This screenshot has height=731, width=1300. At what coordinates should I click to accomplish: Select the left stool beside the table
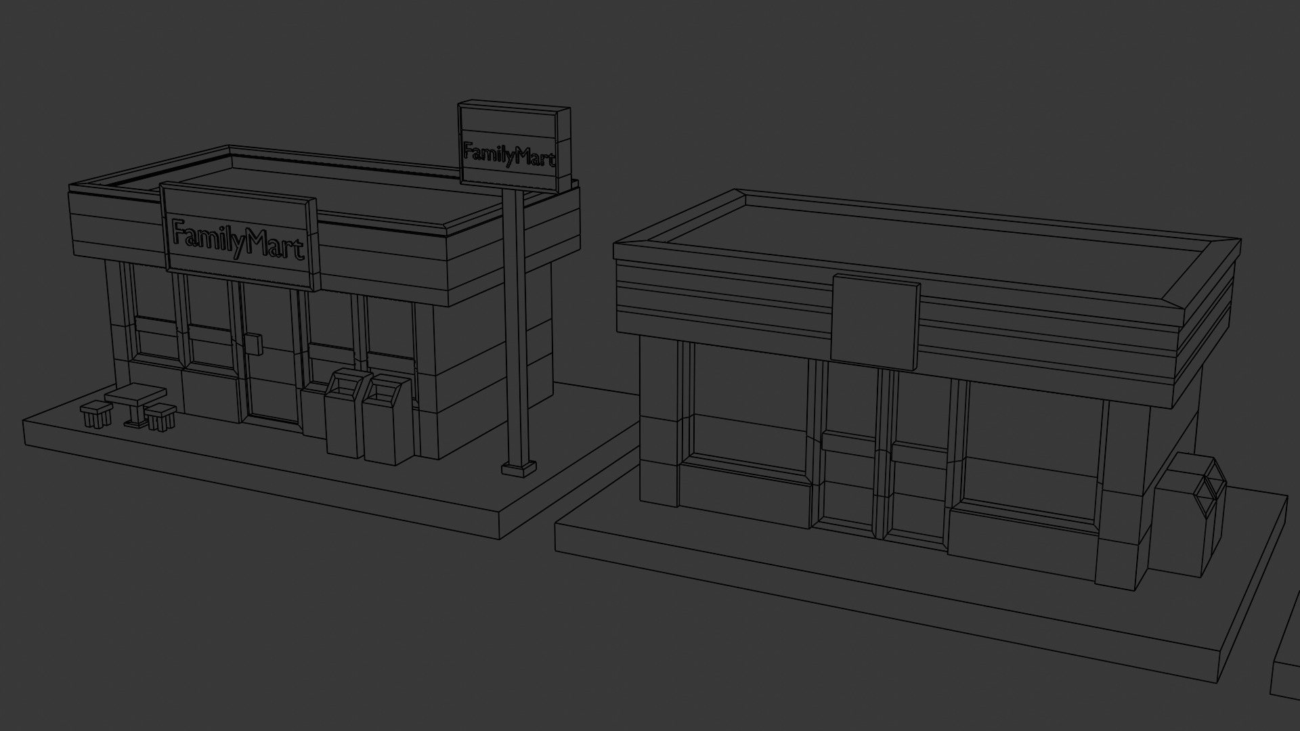(x=96, y=414)
